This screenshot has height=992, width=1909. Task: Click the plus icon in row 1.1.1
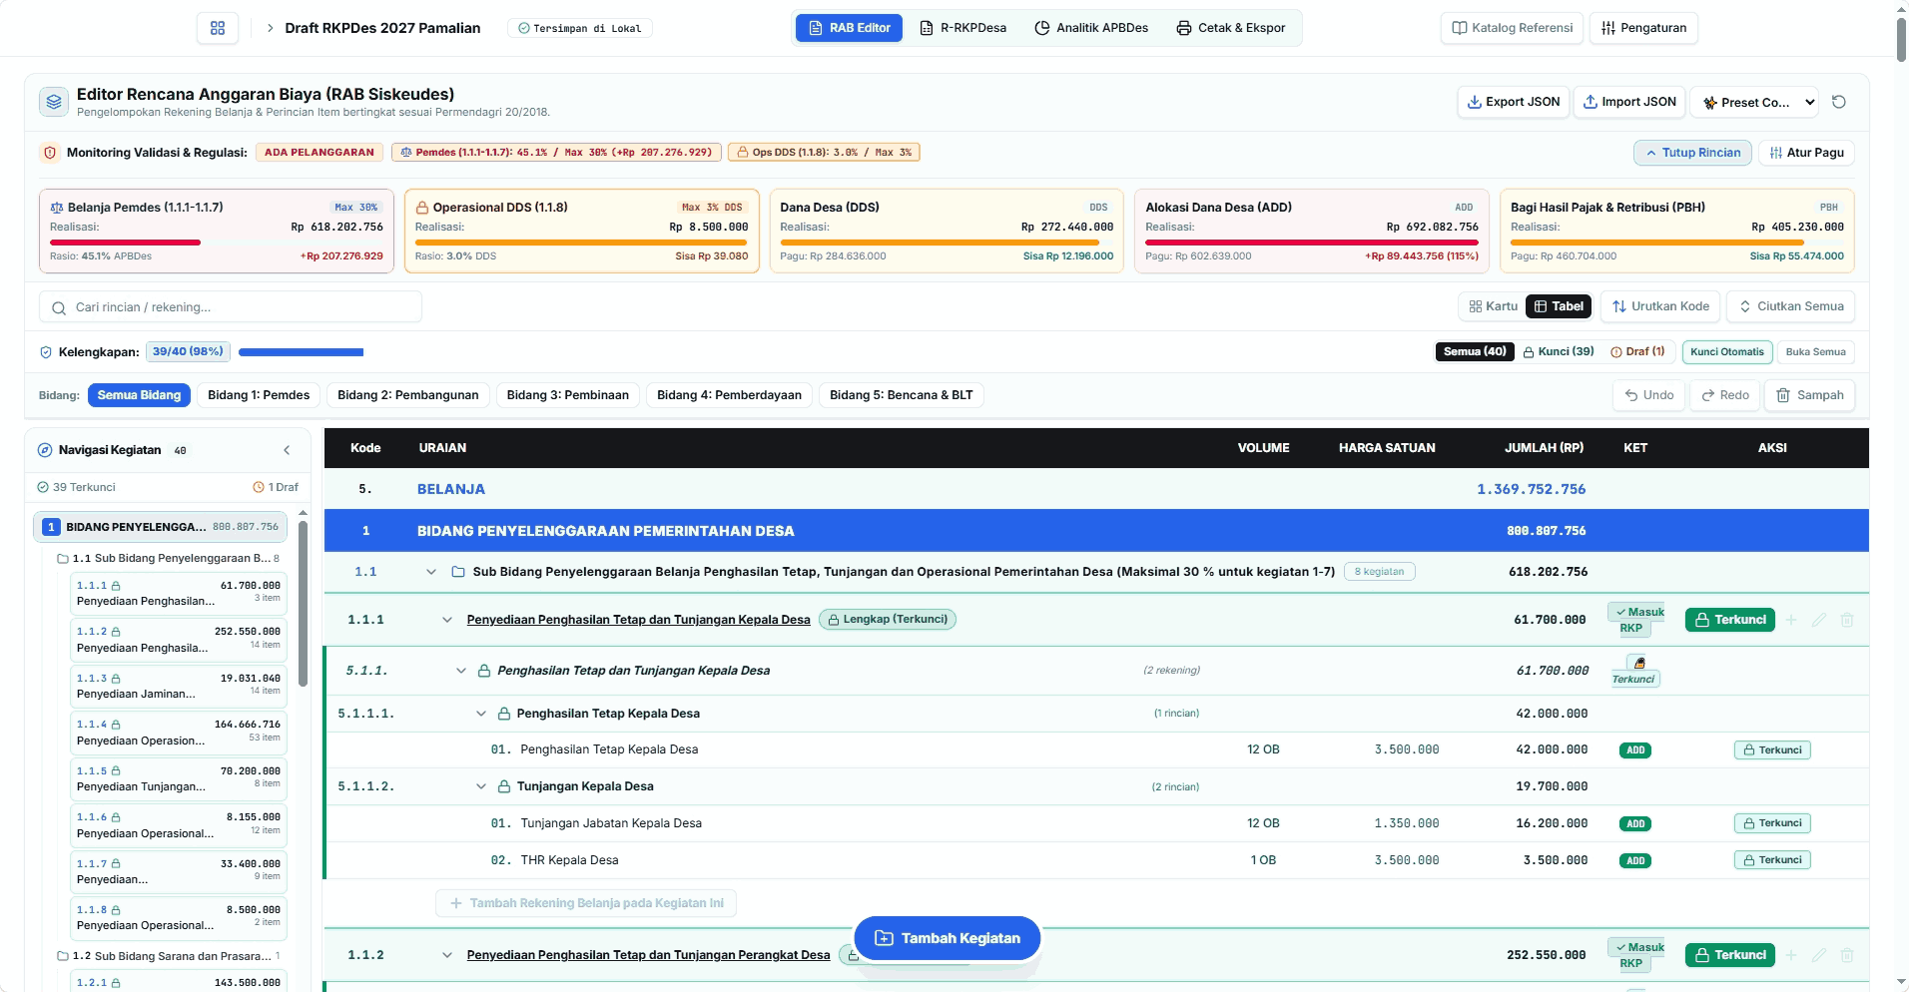pyautogui.click(x=1791, y=620)
